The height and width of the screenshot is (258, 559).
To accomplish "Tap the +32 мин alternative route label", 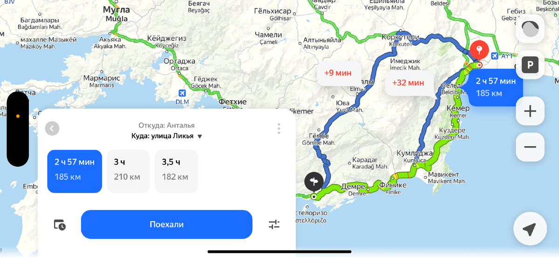I will coord(408,83).
